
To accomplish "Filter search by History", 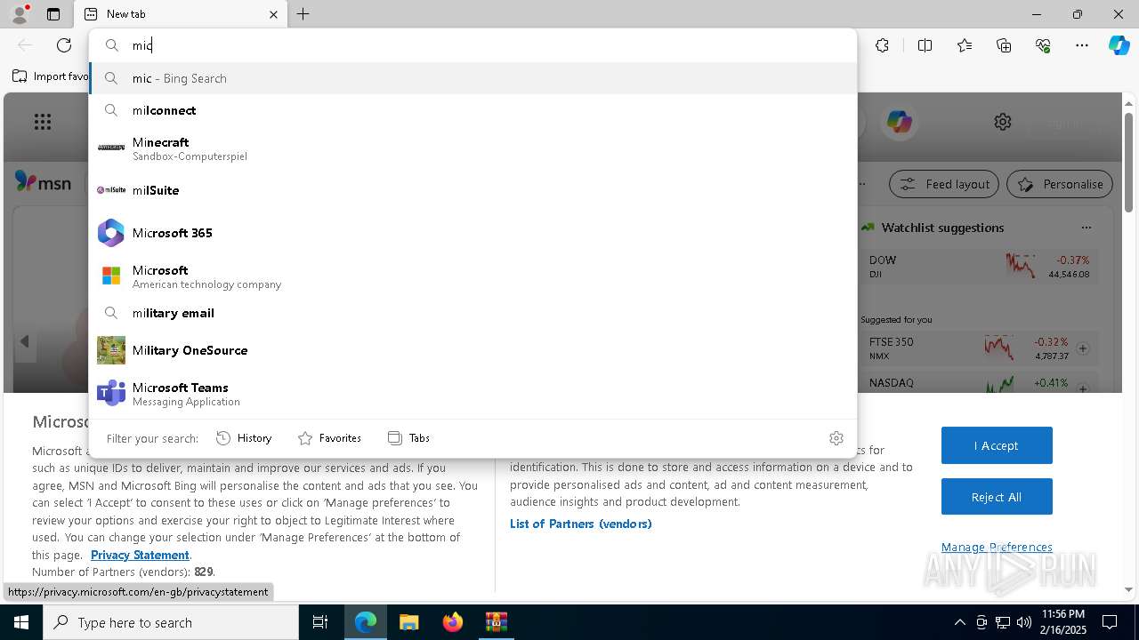I will (244, 438).
